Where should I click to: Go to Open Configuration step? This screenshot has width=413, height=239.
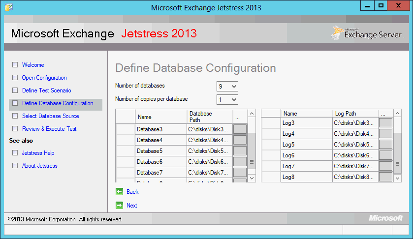click(x=44, y=78)
